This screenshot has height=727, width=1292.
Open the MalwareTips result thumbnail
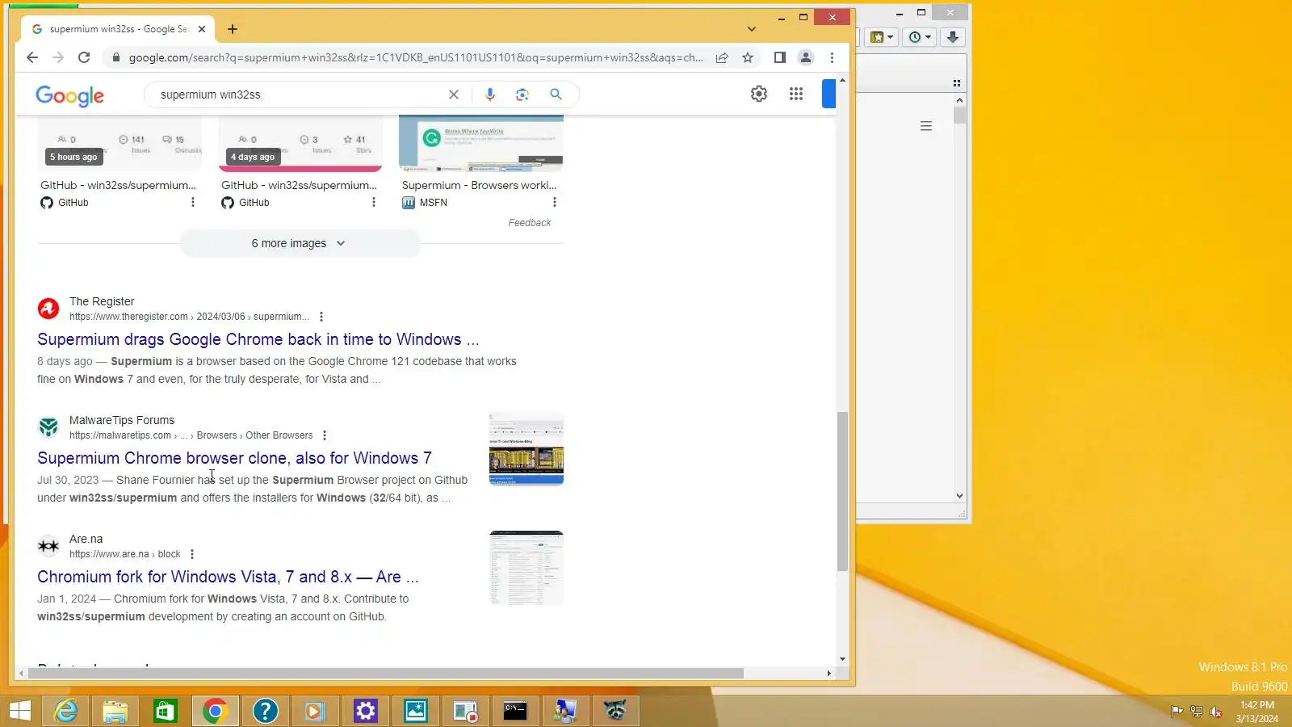pyautogui.click(x=526, y=449)
